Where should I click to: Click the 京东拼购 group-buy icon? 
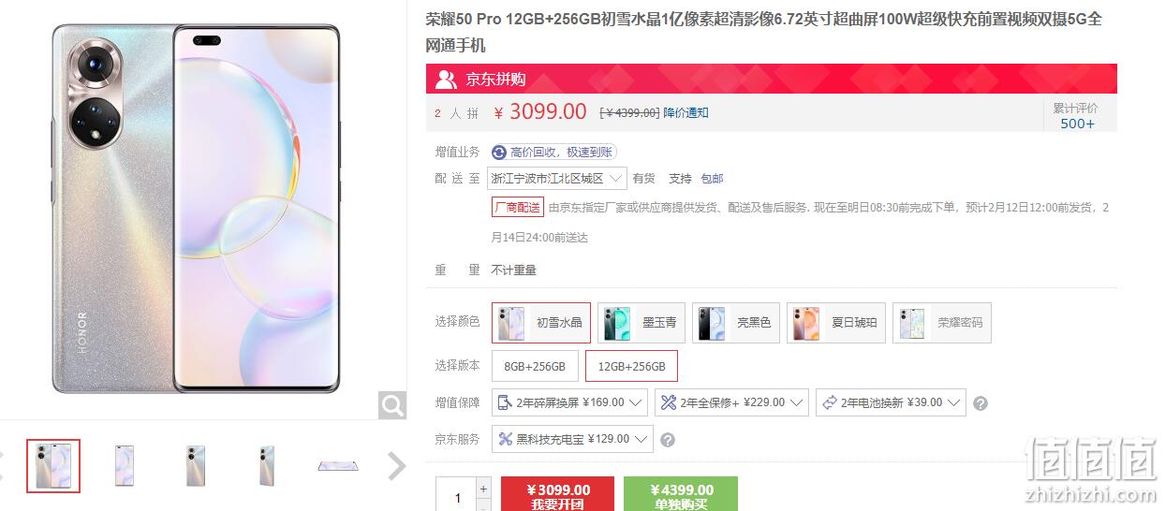[448, 80]
